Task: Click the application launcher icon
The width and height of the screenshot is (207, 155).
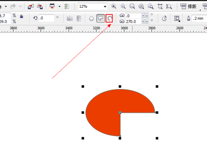Action: click(52, 6)
